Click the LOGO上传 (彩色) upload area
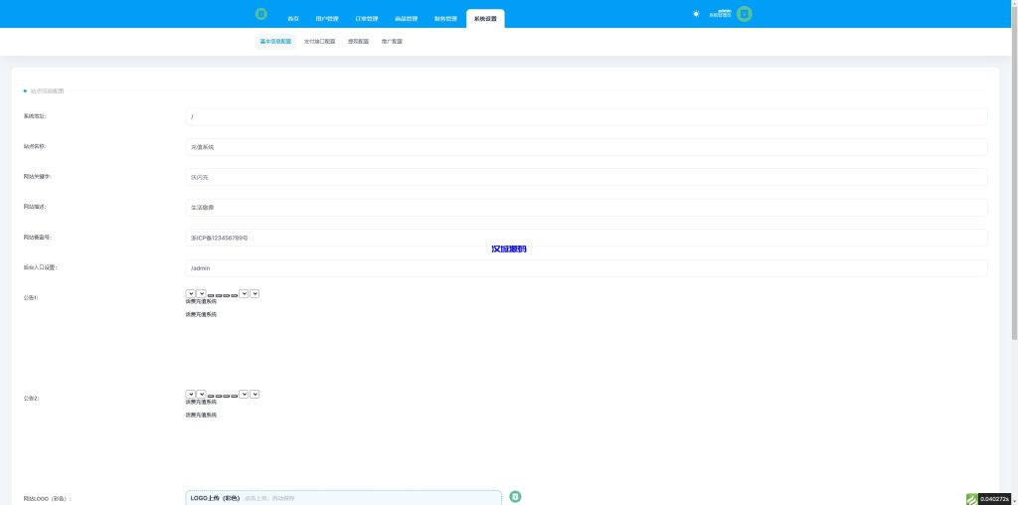Viewport: 1018px width, 505px height. pos(343,497)
